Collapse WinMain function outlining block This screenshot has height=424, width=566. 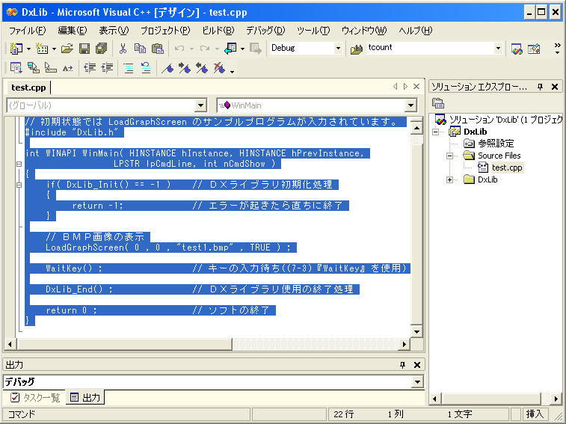pyautogui.click(x=19, y=164)
